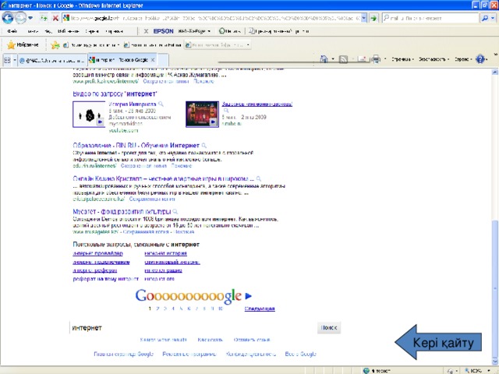Click the green Refresh page icon

pos(44,18)
